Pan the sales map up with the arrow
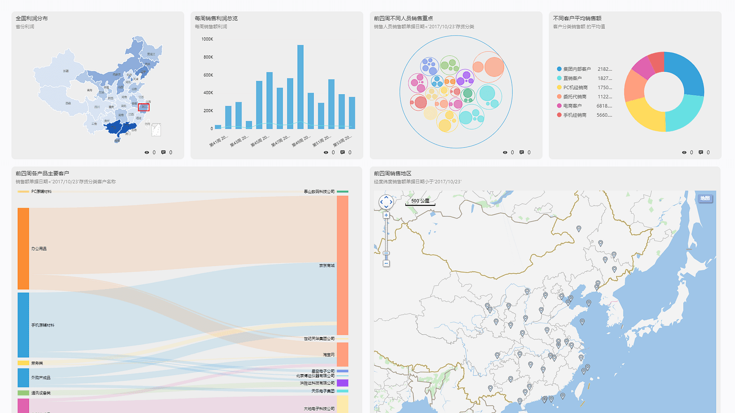This screenshot has height=413, width=735. [386, 197]
